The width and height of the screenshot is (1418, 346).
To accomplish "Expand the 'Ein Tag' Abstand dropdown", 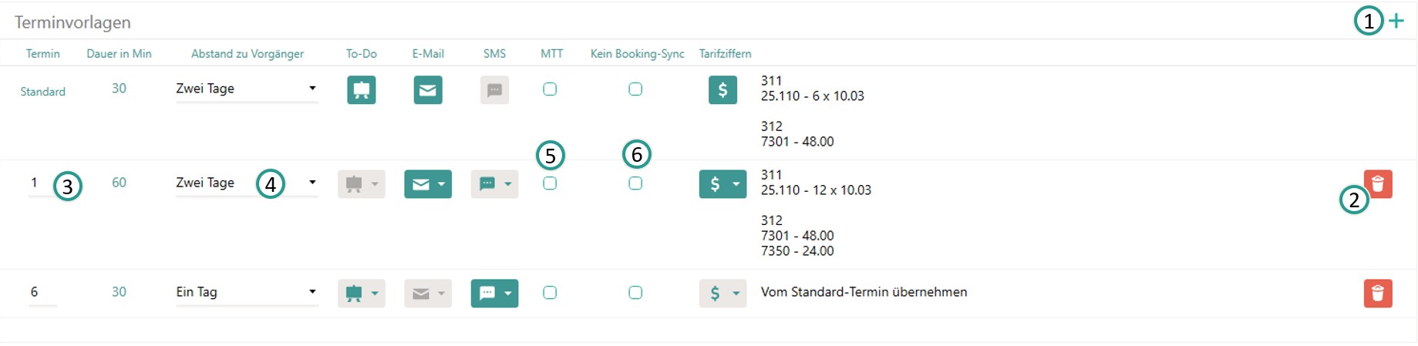I will point(247,293).
